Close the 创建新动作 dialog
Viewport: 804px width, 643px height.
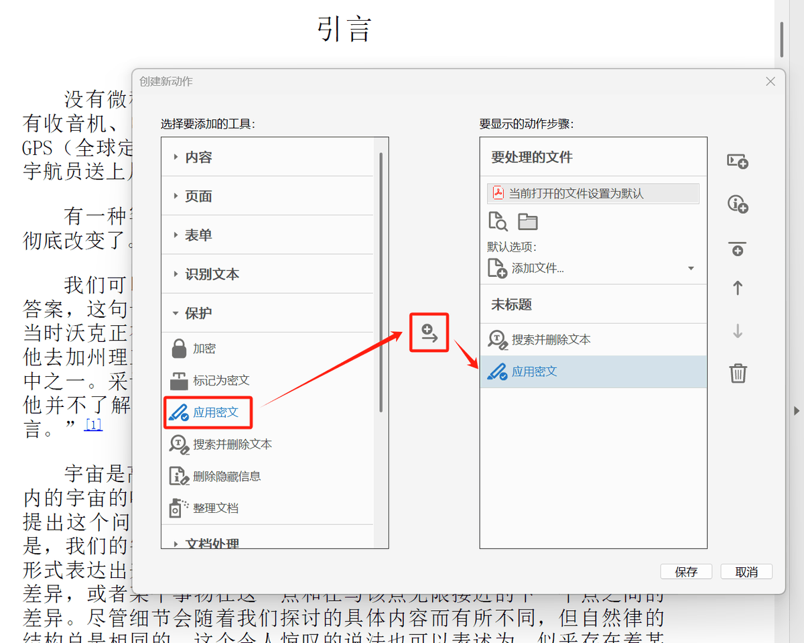(770, 81)
